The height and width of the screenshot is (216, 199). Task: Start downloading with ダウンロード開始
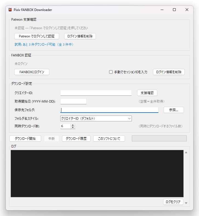(x=25, y=138)
